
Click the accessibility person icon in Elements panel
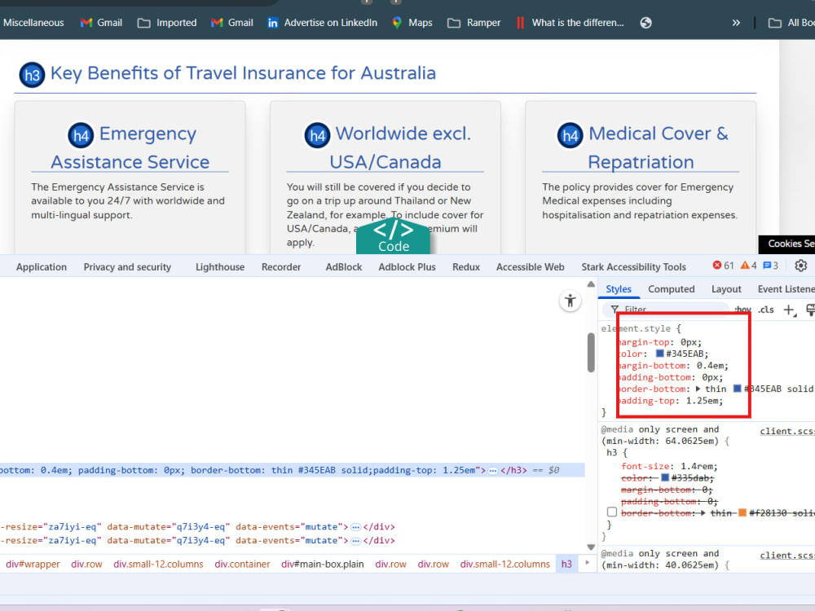(570, 301)
